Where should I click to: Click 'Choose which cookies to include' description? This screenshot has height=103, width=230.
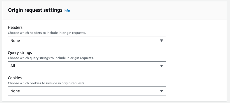click(47, 83)
